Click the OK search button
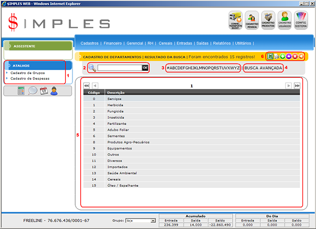The height and width of the screenshot is (229, 316). pos(145,68)
